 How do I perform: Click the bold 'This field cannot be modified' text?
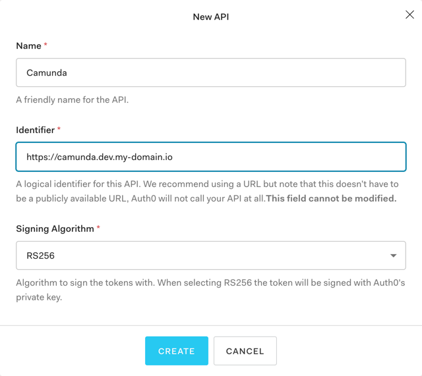pos(331,198)
